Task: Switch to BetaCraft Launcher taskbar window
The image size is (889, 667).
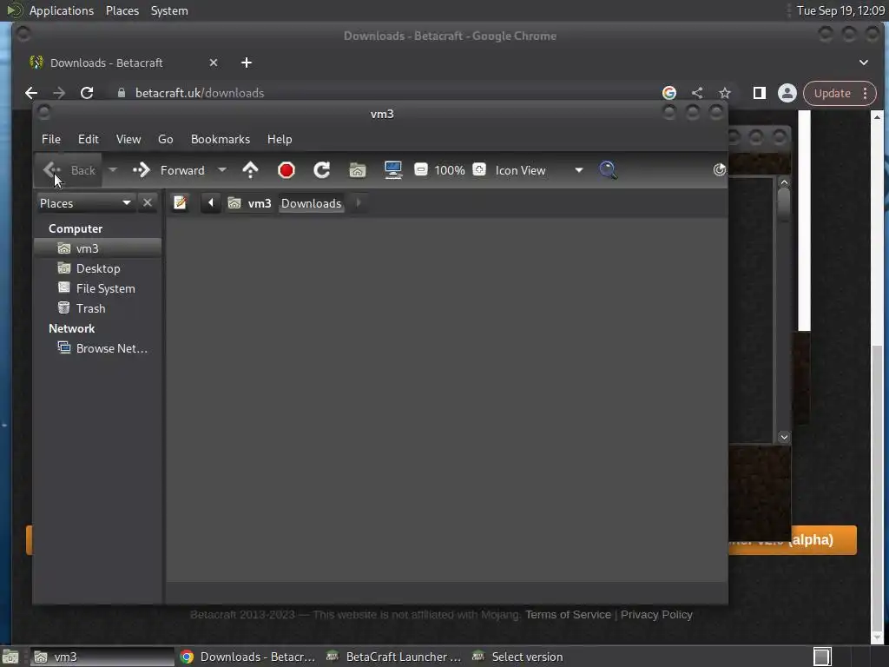Action: tap(395, 657)
